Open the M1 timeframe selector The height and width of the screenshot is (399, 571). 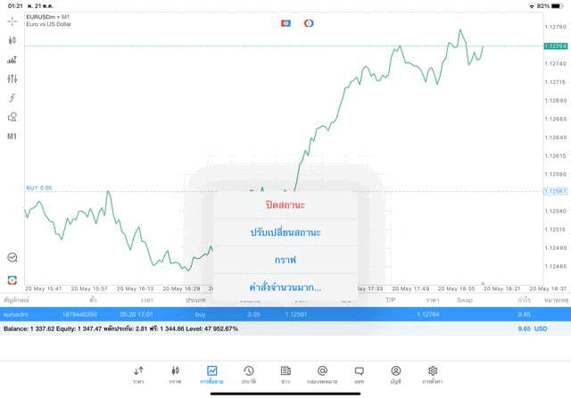12,137
